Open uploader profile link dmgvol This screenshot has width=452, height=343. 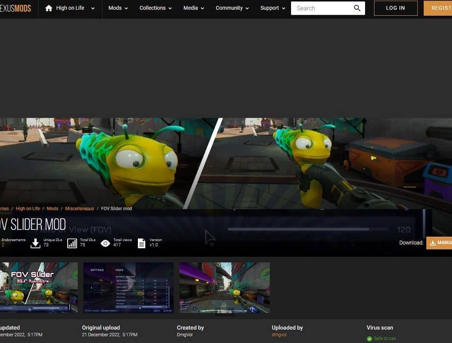coord(279,335)
